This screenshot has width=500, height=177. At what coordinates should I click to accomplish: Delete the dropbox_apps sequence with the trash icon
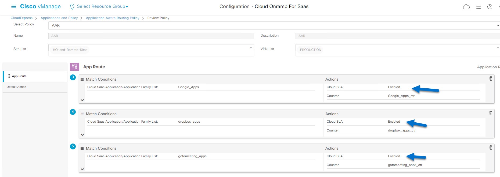(491, 113)
